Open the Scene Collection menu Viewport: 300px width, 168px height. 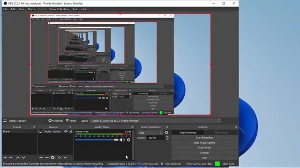click(x=59, y=9)
